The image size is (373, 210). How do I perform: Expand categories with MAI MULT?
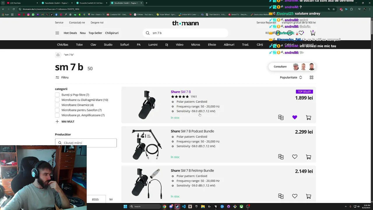[65, 121]
